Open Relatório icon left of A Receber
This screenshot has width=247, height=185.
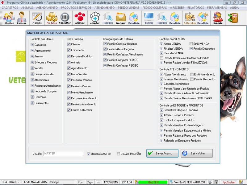(175, 18)
